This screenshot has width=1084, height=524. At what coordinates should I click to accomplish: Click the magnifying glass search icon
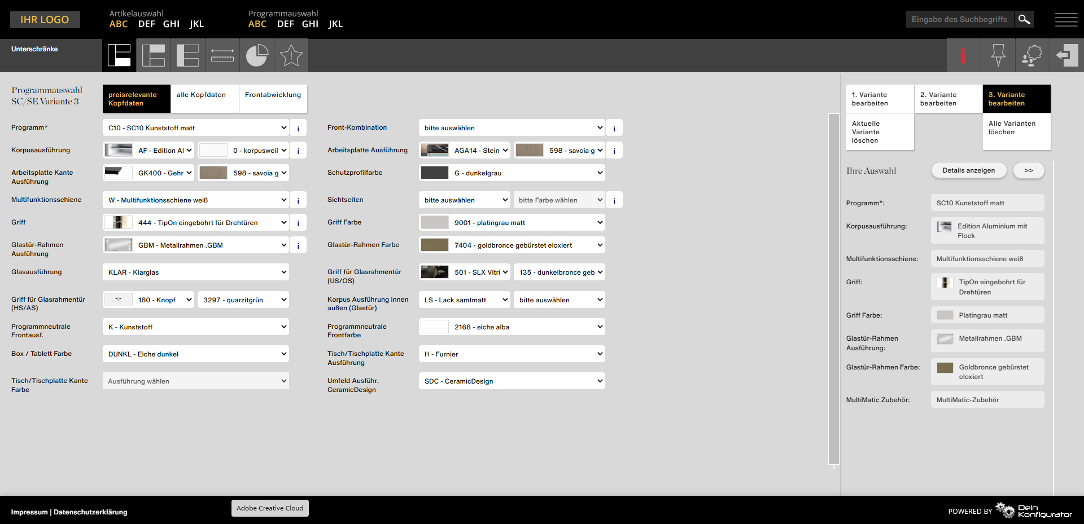1024,19
